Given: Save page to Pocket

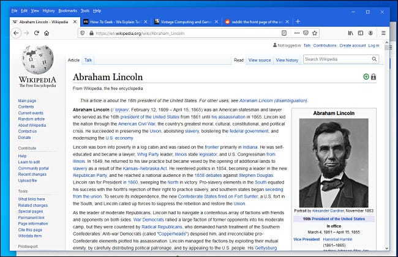Looking at the screenshot, I should click(x=306, y=33).
